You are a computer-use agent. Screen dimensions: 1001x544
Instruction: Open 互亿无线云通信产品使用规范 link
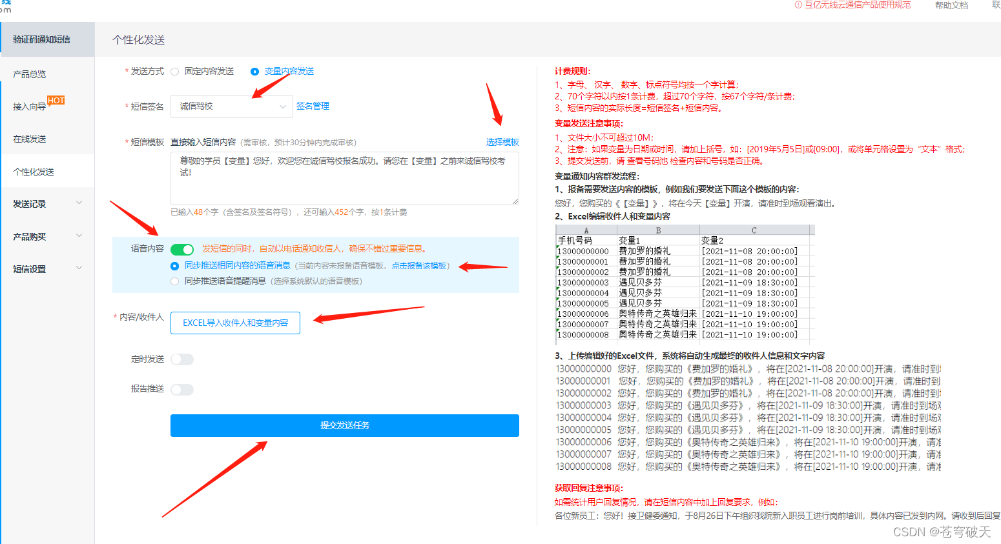click(852, 5)
